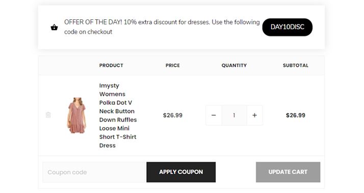Increase quantity with the plus button
The height and width of the screenshot is (193, 364).
pos(255,115)
